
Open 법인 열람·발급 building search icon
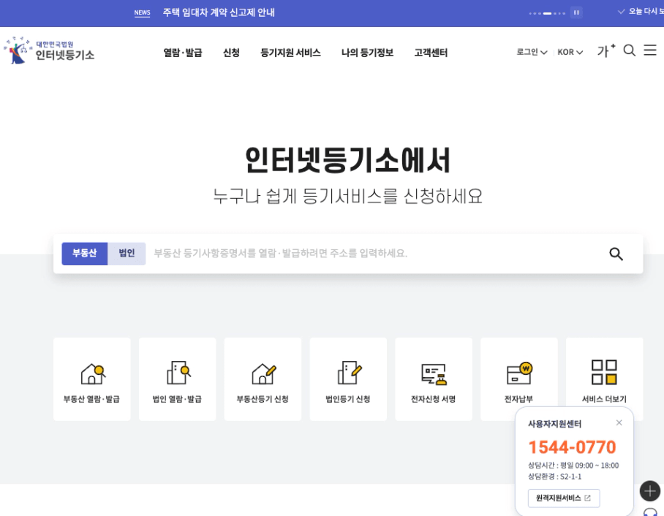click(x=178, y=373)
